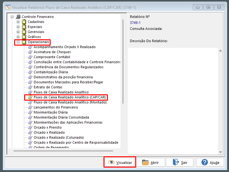The width and height of the screenshot is (229, 172).
Task: Select Acompanhamento Orçado X Realizado report
Action: (x=64, y=47)
